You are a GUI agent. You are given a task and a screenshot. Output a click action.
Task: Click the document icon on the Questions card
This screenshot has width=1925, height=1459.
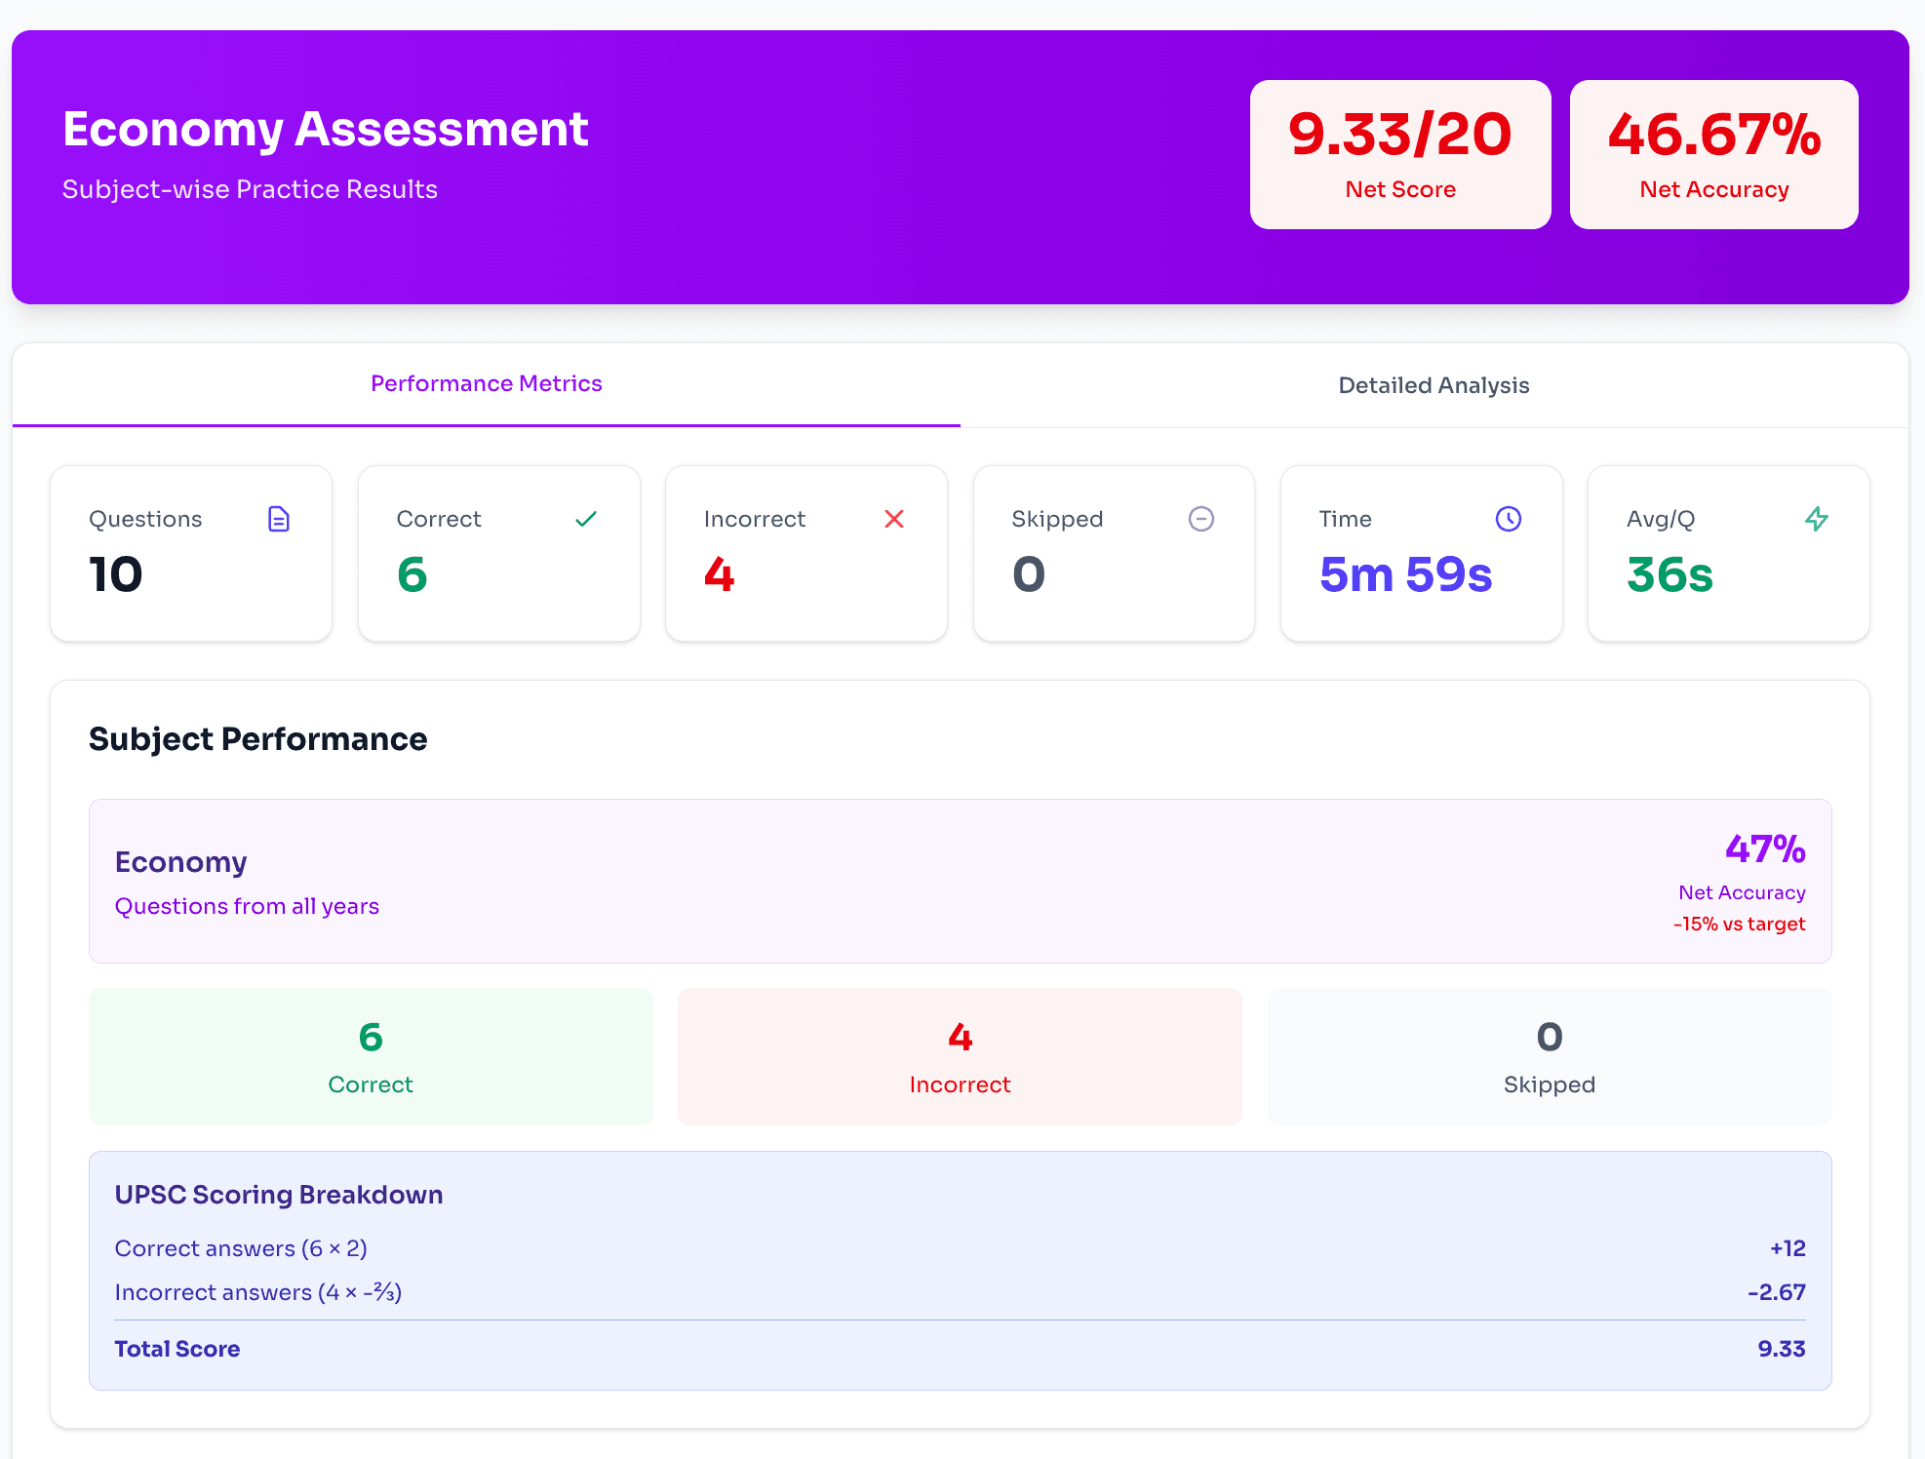click(x=279, y=519)
